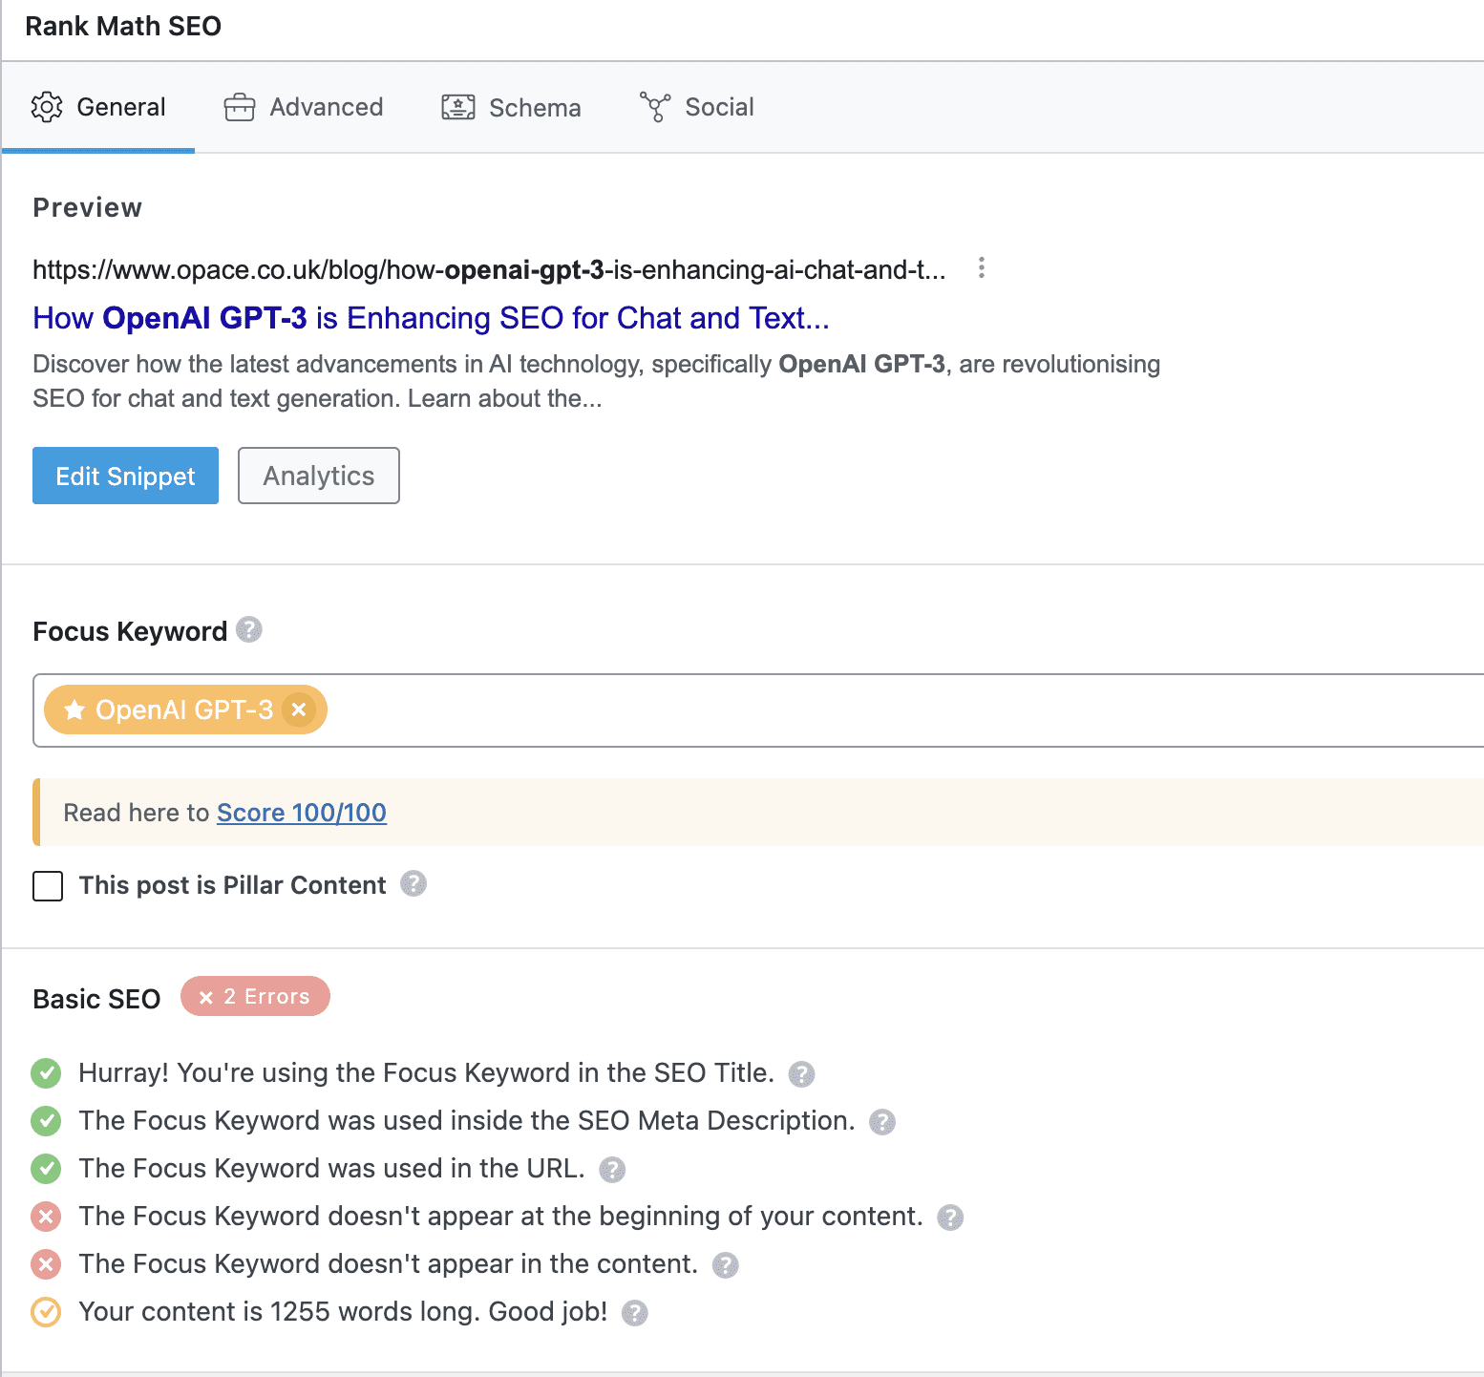Follow the Score 100/100 link
Screen dimensions: 1484x1377
[x=302, y=813]
